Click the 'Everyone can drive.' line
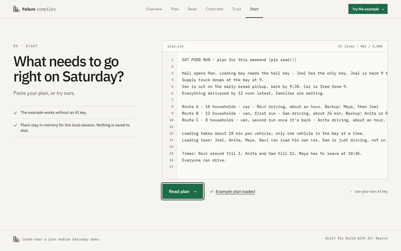 click(204, 160)
